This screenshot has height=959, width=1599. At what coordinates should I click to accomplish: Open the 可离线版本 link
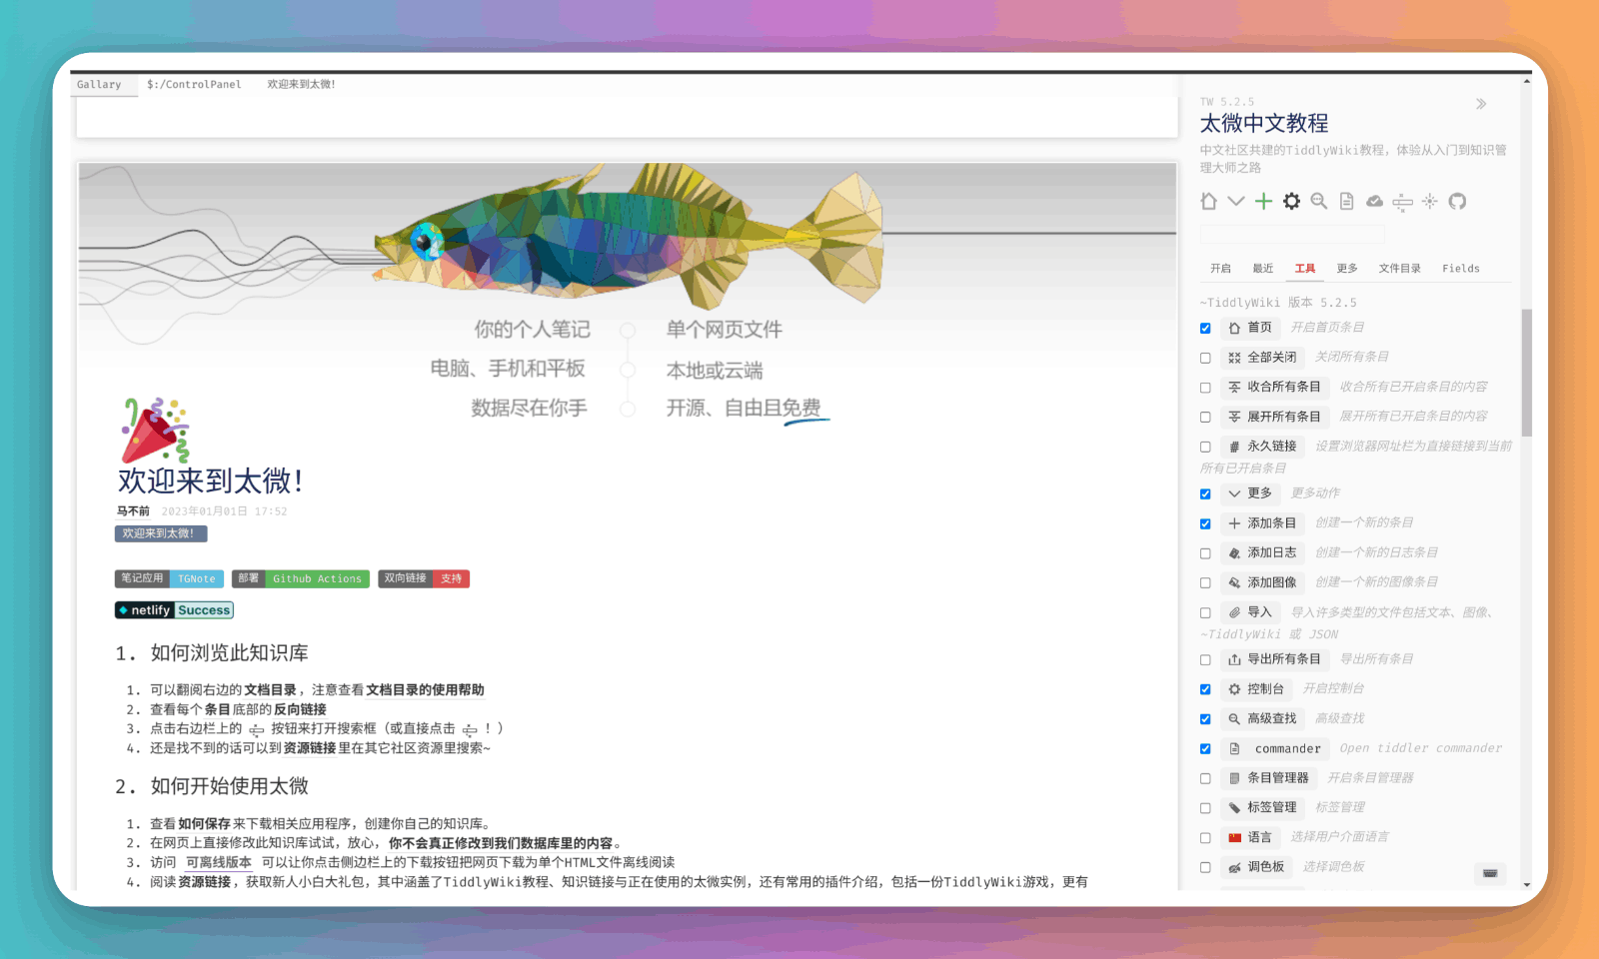point(219,863)
